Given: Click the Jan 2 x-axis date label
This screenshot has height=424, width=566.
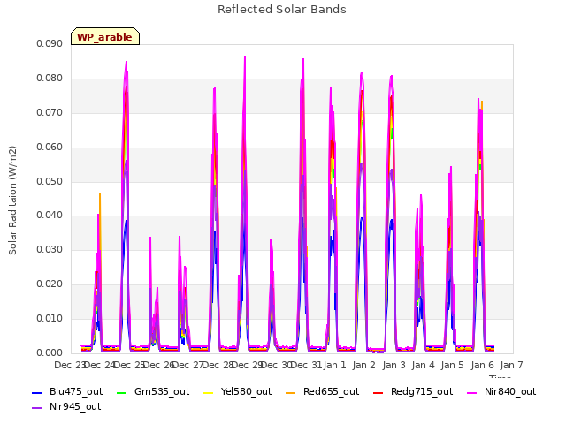Looking at the screenshot, I should point(363,365).
